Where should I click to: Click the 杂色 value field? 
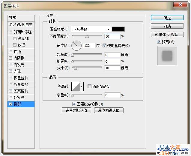click(112, 95)
